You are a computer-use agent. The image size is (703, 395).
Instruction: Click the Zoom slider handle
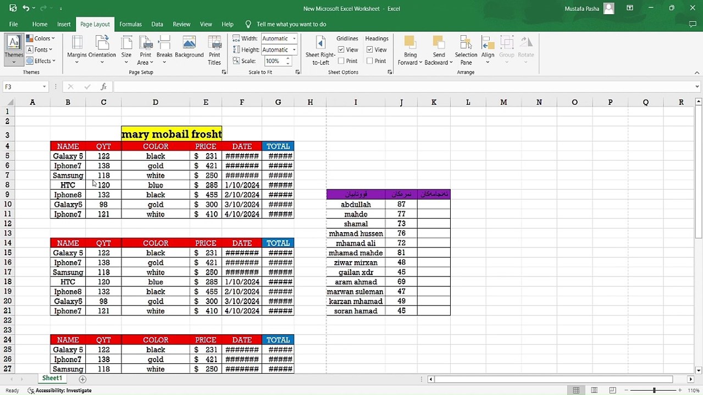(x=654, y=390)
